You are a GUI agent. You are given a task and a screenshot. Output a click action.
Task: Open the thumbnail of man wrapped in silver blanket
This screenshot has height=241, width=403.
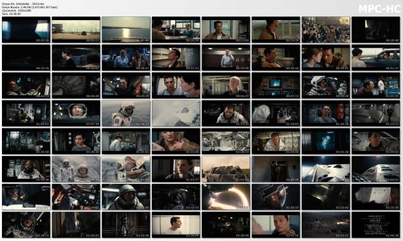[276, 142]
